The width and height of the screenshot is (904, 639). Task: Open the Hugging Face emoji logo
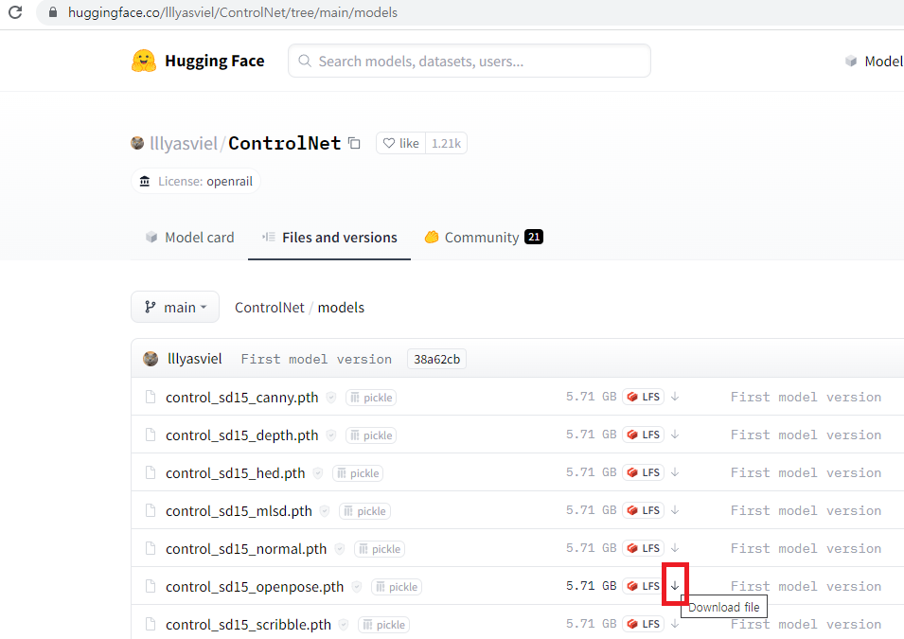click(144, 62)
